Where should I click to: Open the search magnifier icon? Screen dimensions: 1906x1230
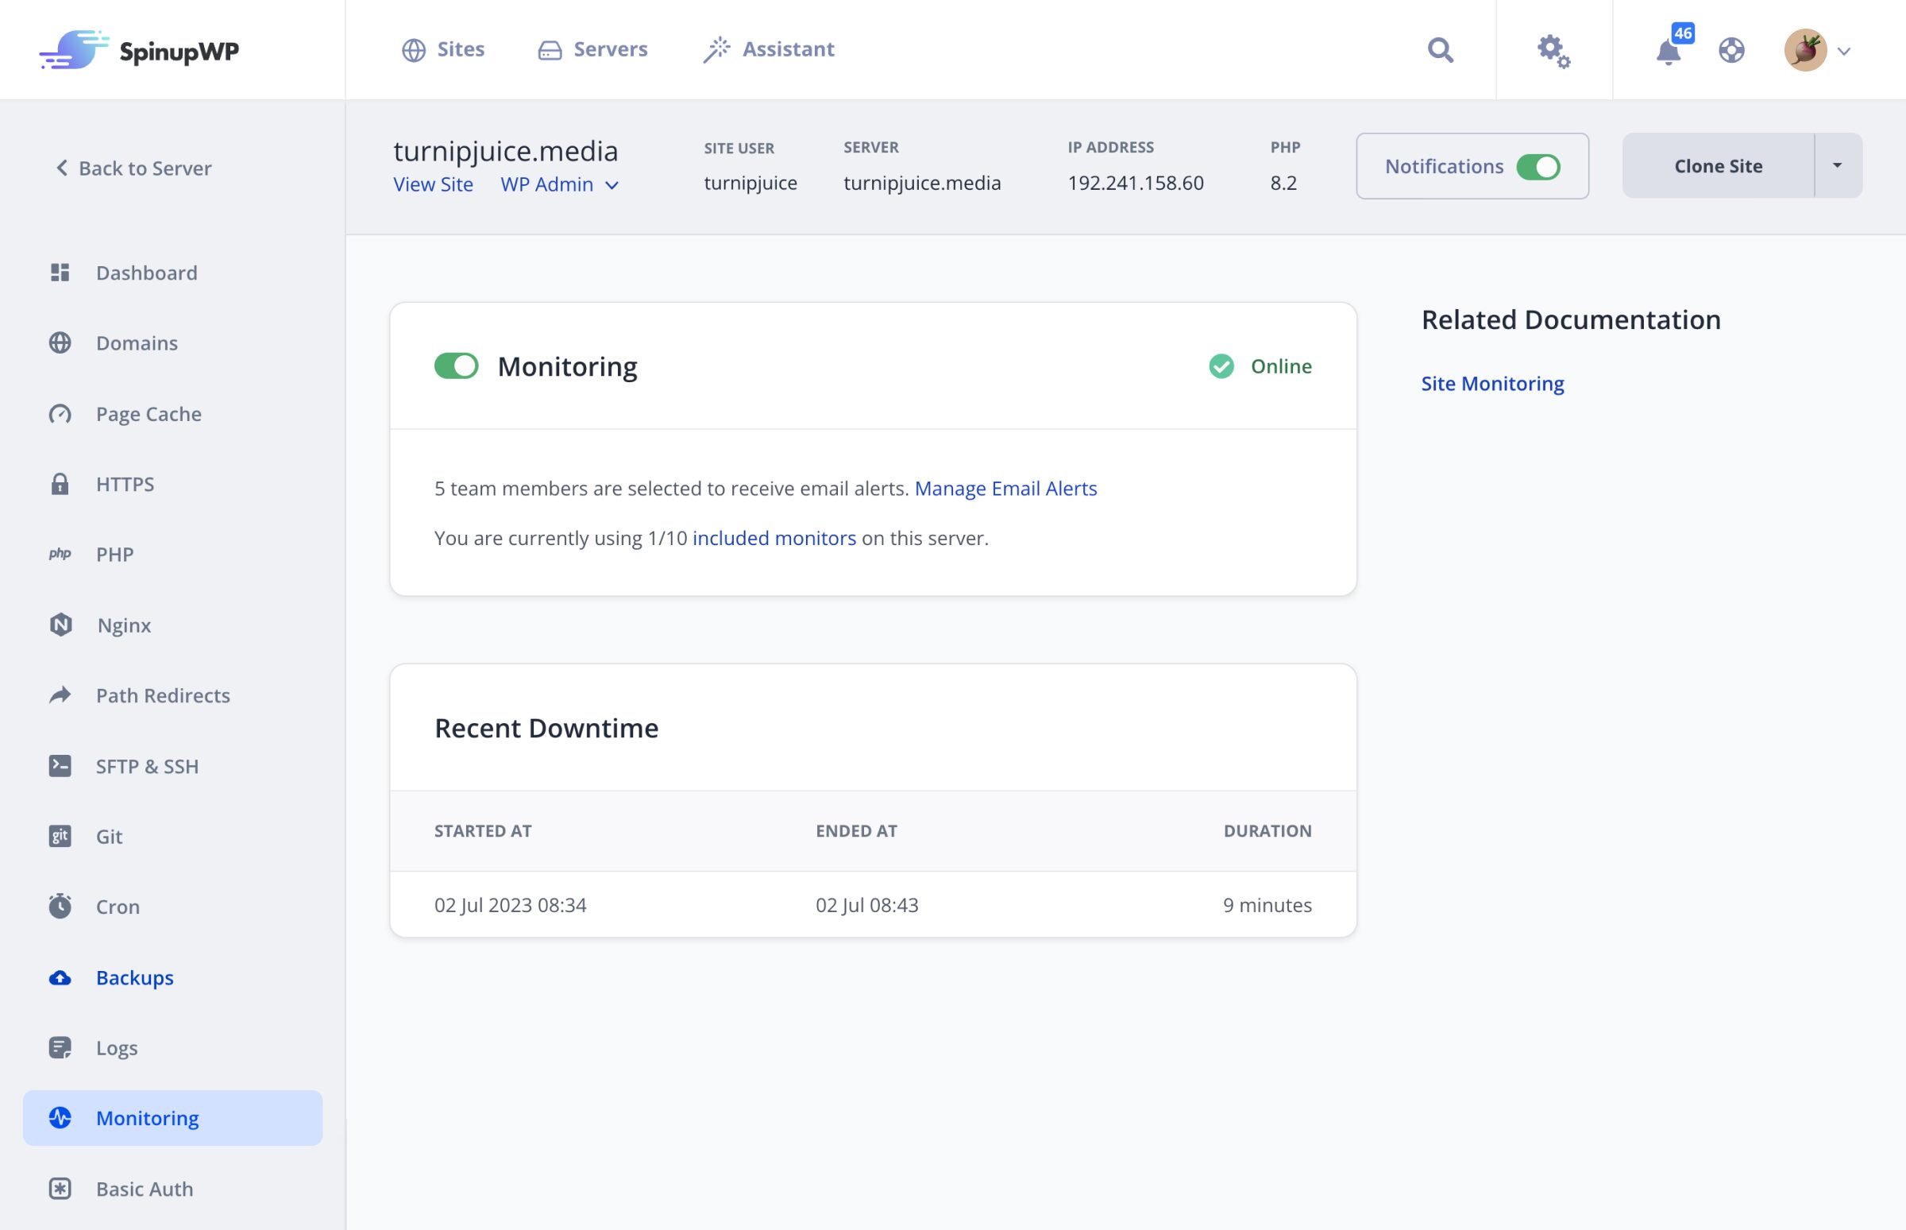1441,49
